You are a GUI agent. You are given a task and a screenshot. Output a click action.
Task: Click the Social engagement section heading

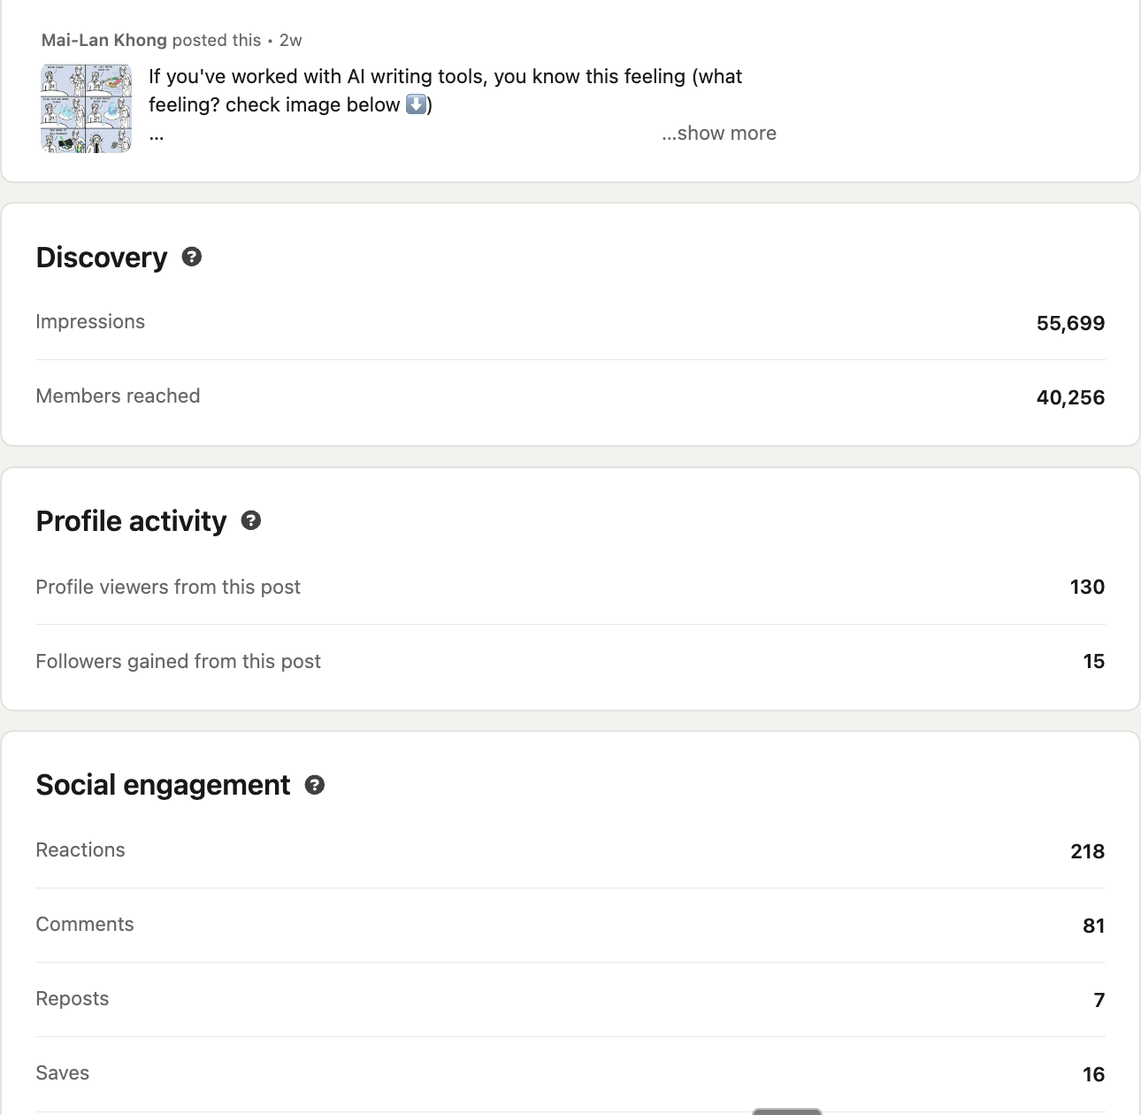(x=162, y=785)
